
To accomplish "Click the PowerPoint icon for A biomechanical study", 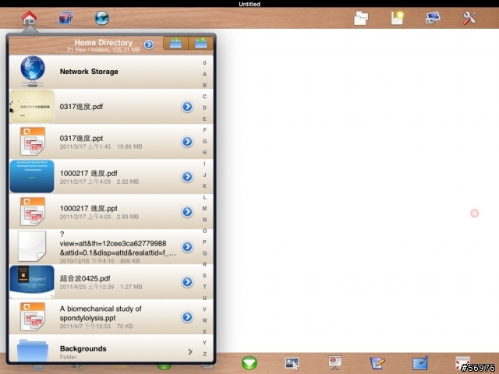I will pyautogui.click(x=33, y=316).
